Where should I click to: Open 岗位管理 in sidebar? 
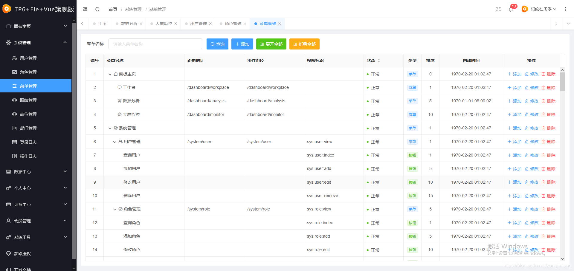(36, 114)
